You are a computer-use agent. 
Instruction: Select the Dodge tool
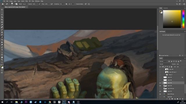pos(2,45)
